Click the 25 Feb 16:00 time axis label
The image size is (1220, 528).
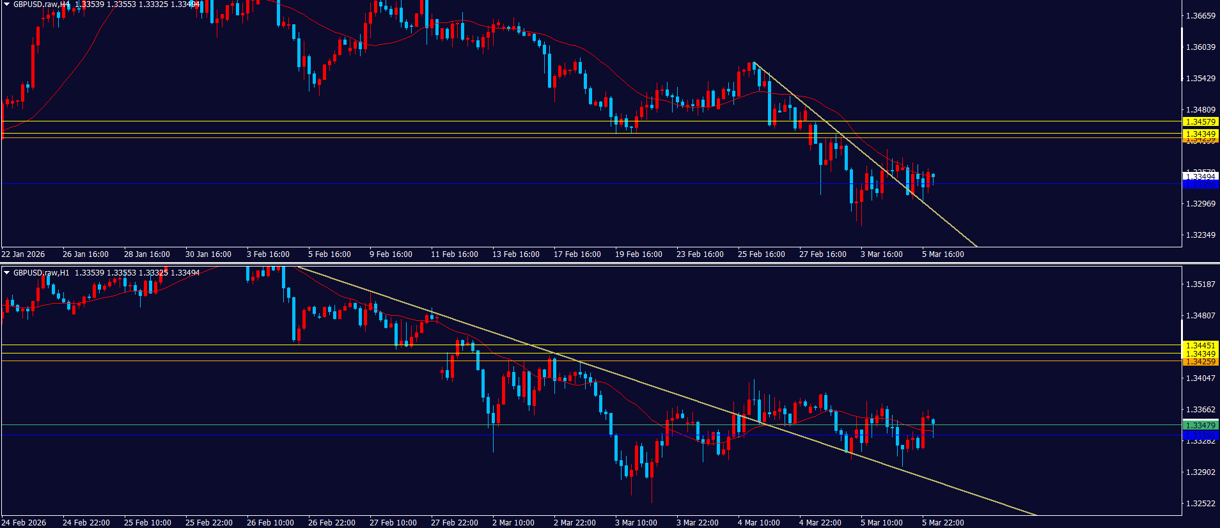coord(761,254)
